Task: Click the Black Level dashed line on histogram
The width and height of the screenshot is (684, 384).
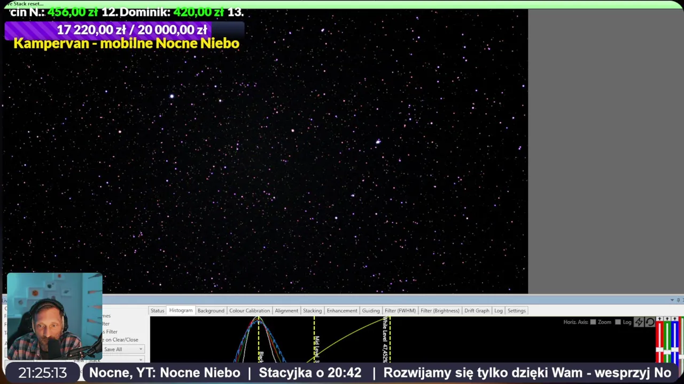Action: 259,339
